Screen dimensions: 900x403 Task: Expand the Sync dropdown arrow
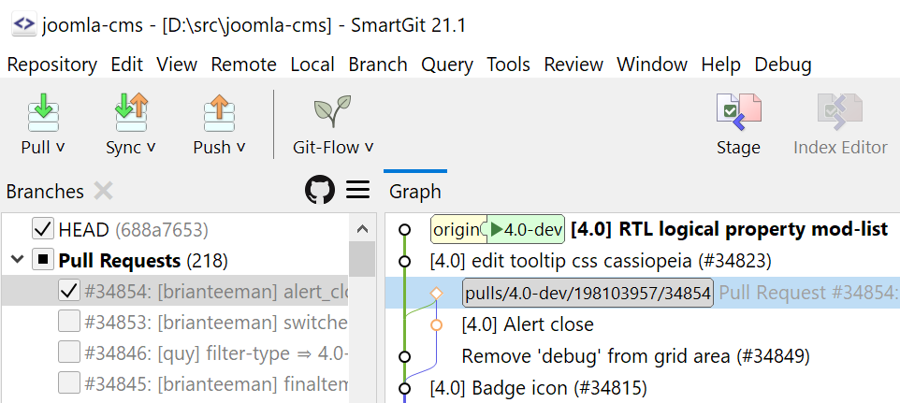click(x=151, y=147)
